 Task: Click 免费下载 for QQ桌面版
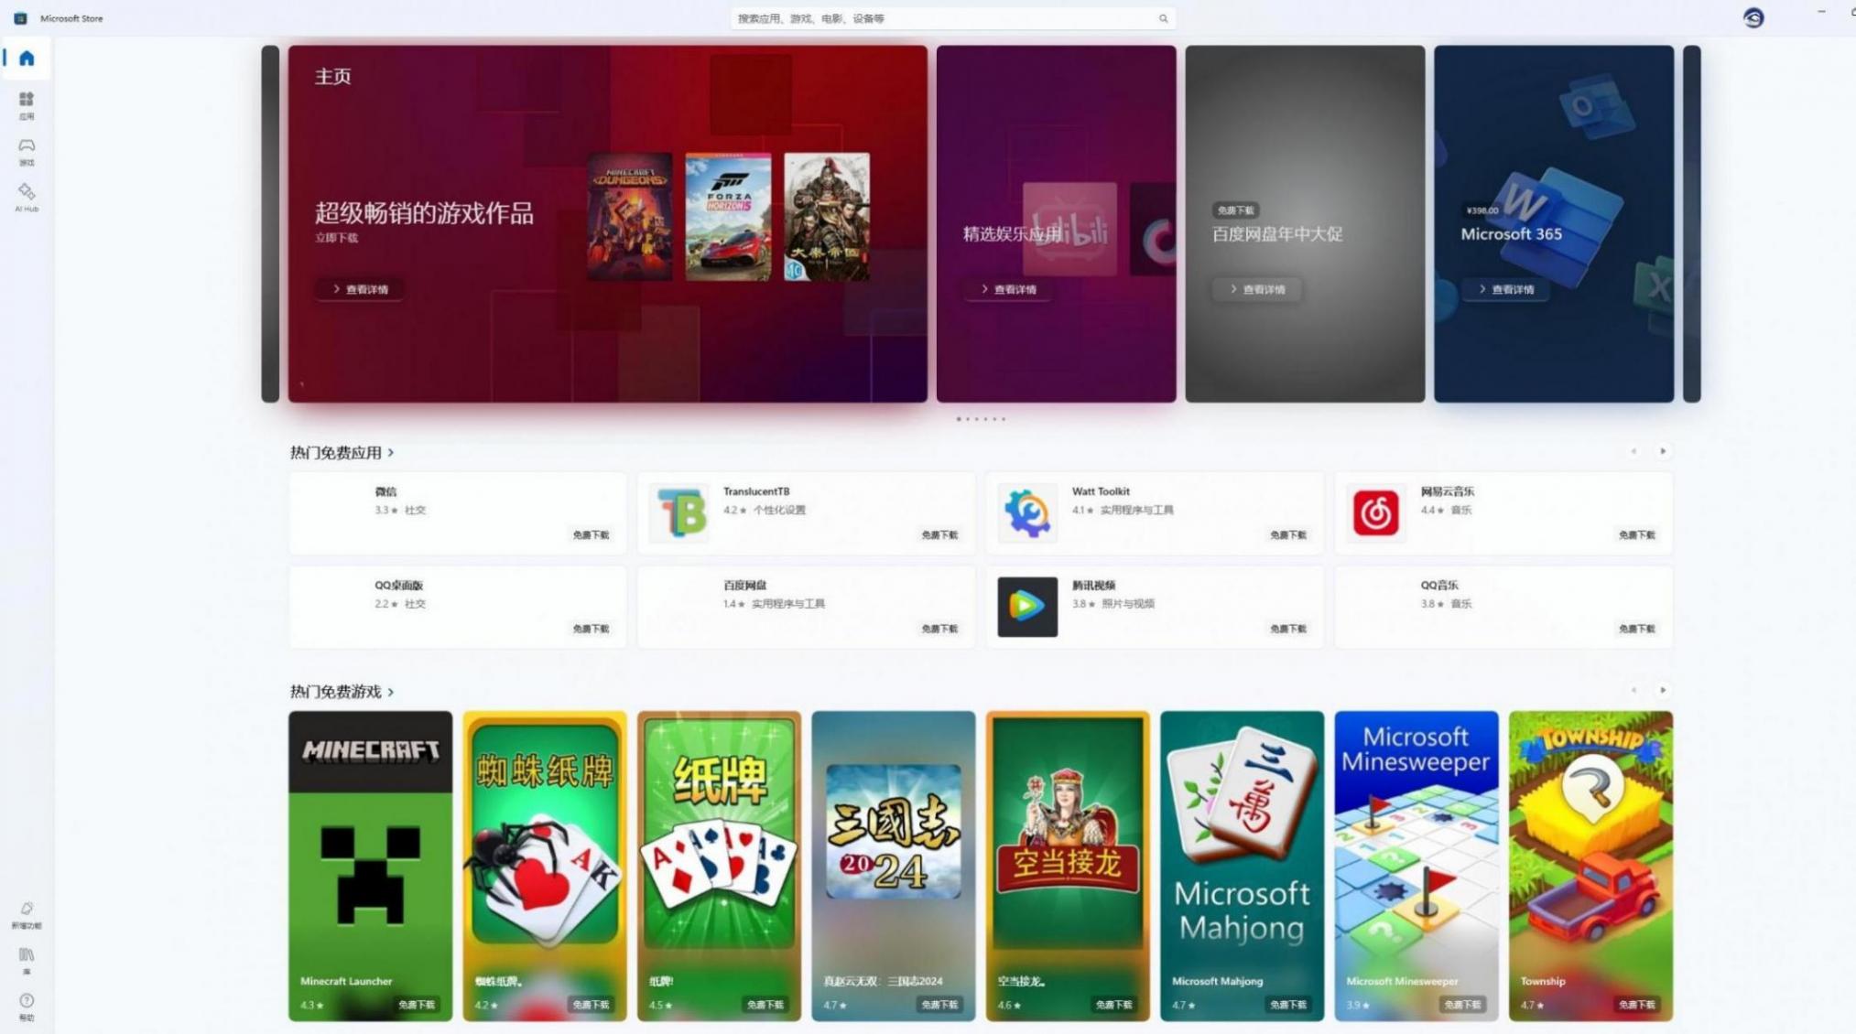pyautogui.click(x=591, y=629)
